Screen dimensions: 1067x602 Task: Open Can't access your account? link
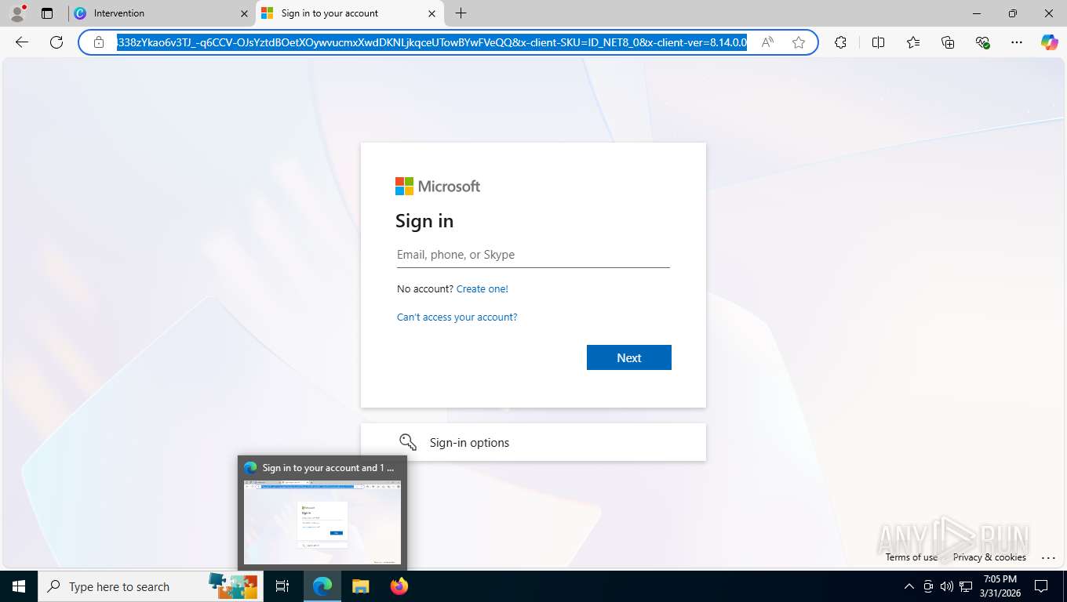(457, 317)
